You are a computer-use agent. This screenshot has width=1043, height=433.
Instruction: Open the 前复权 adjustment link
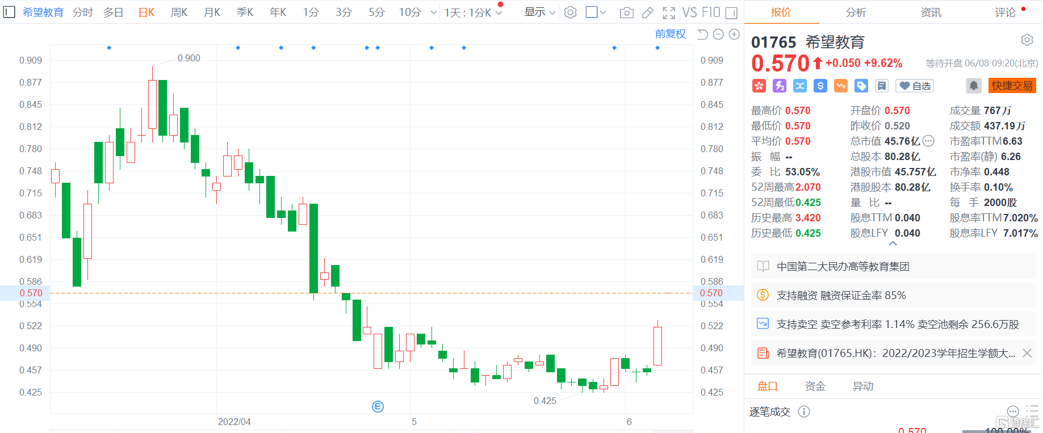670,34
